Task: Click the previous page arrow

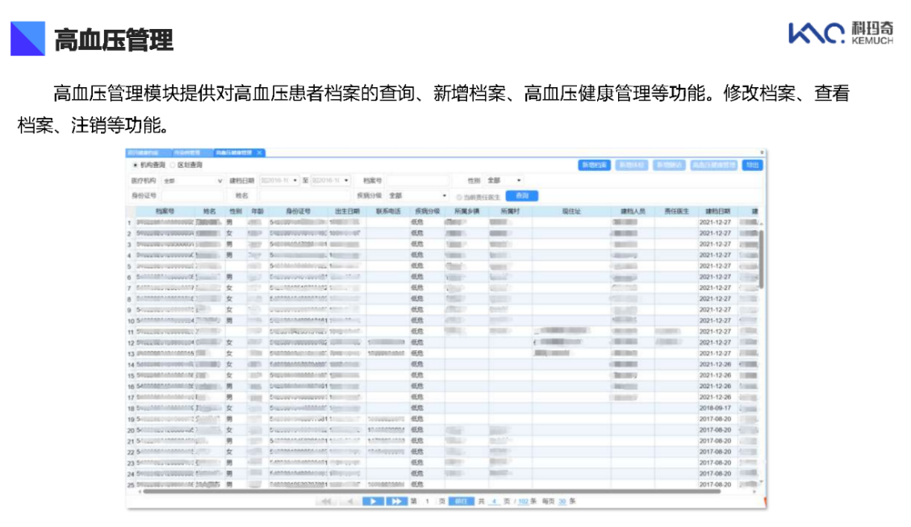Action: pos(349,501)
